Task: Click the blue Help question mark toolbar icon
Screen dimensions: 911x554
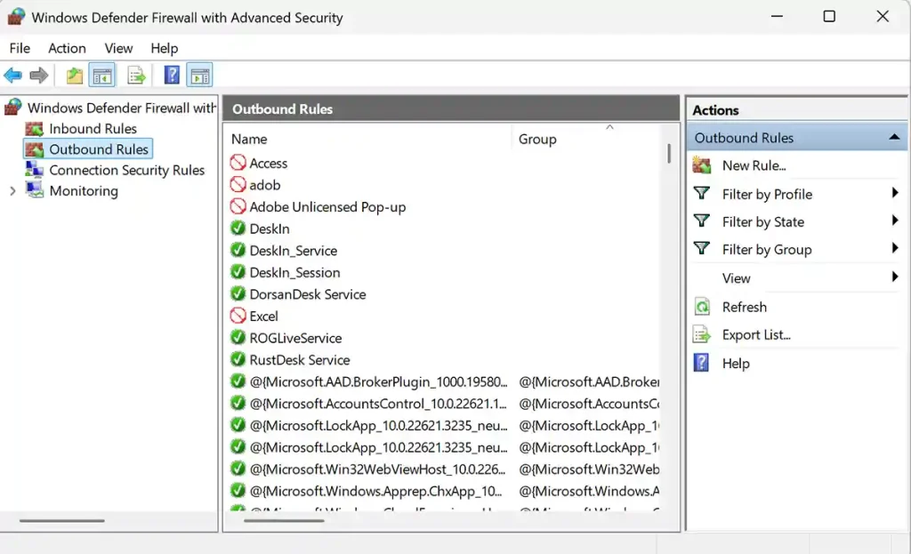Action: coord(172,75)
